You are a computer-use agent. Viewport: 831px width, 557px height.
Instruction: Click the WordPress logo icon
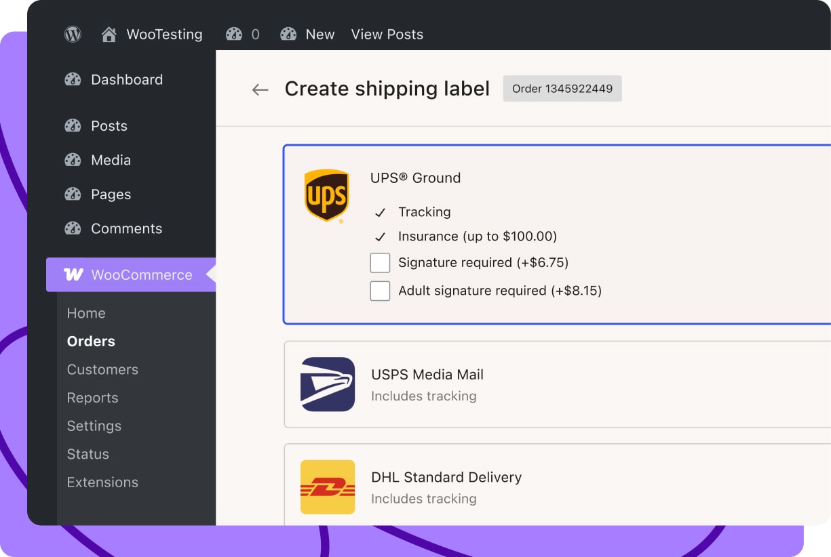coord(73,35)
